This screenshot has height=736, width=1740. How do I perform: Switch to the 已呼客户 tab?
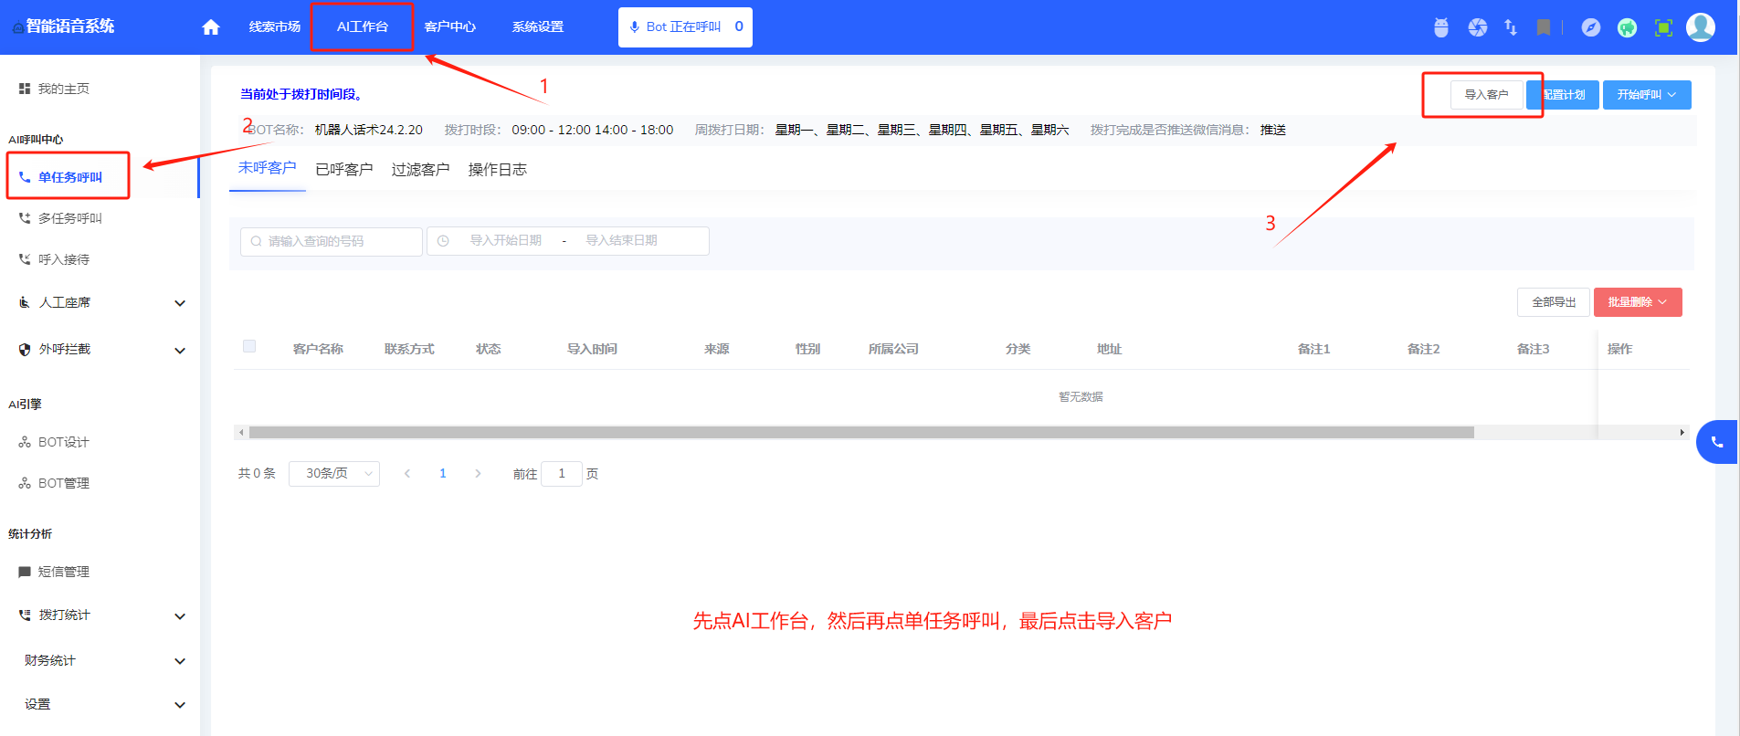coord(344,170)
